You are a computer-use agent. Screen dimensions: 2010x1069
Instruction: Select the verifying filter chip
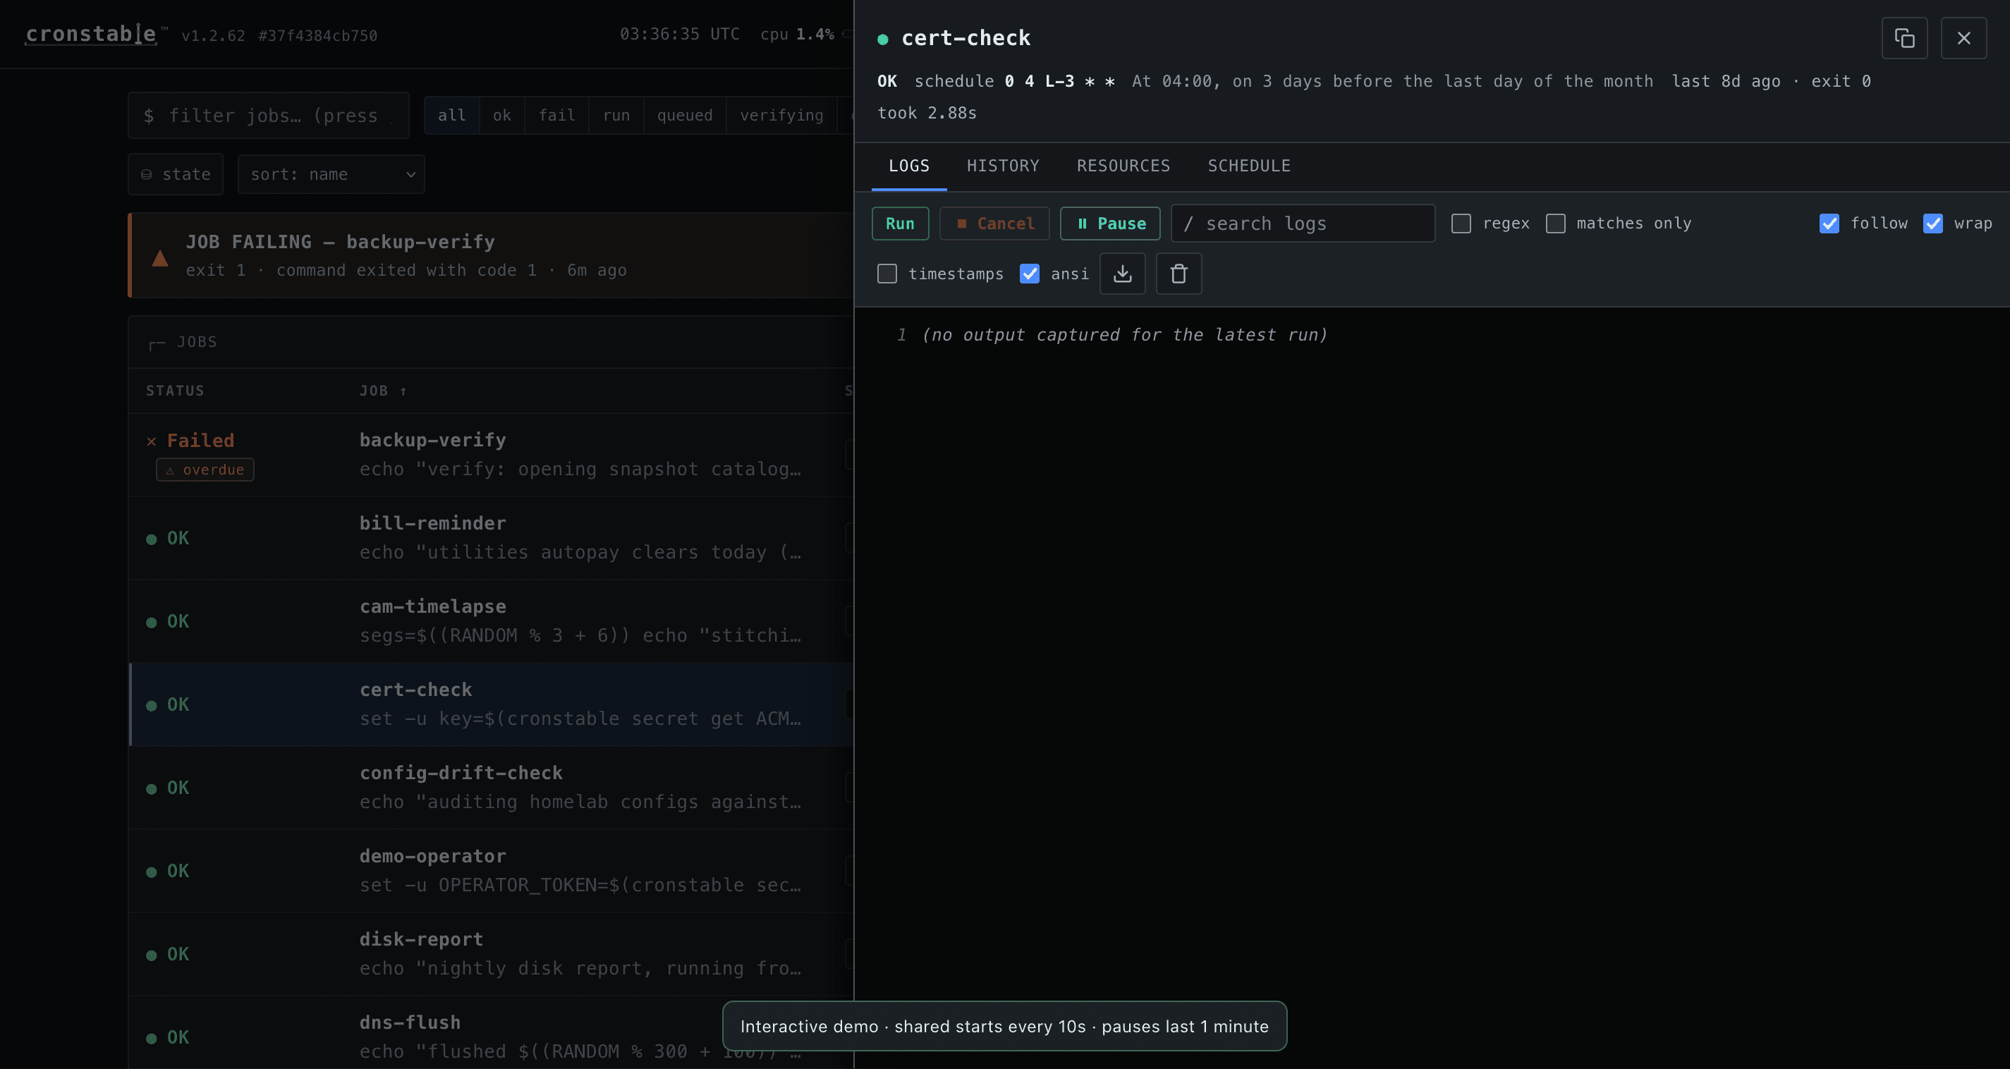tap(781, 116)
